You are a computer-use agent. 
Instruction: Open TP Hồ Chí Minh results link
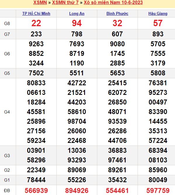pos(36,13)
